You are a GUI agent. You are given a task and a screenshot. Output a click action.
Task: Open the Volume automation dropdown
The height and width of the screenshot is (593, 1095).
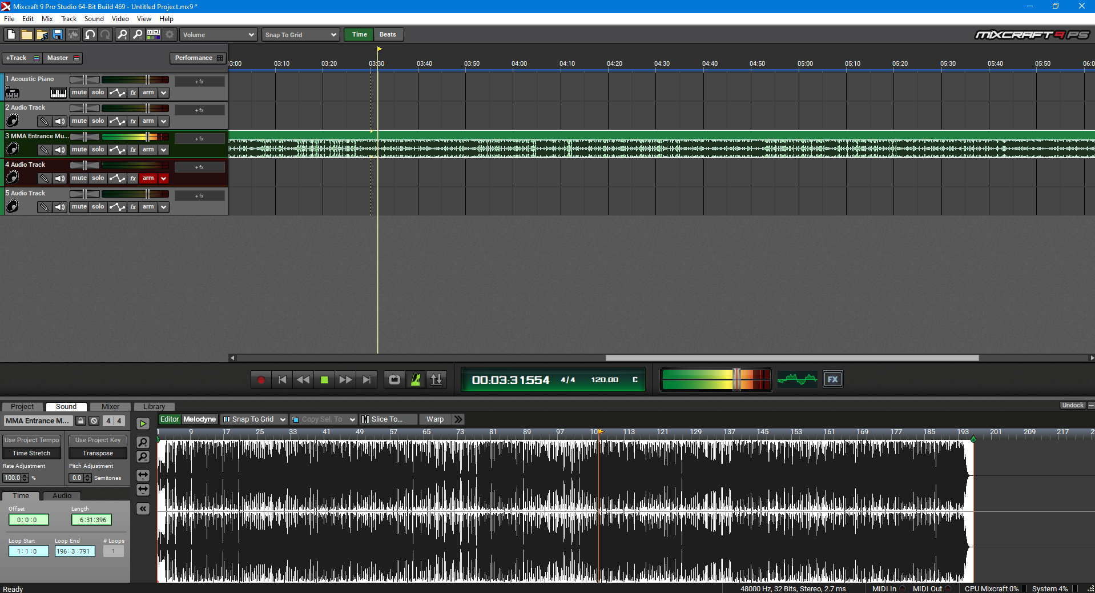[x=219, y=35]
